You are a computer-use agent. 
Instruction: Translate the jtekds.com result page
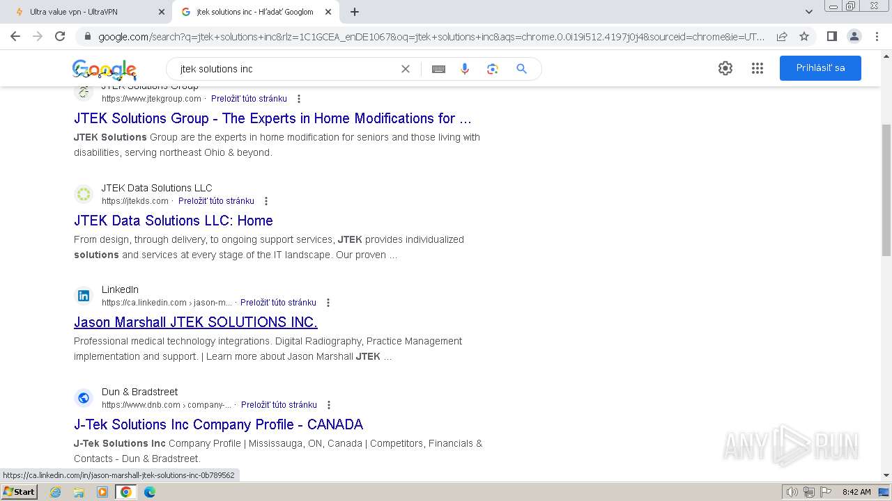tap(216, 201)
